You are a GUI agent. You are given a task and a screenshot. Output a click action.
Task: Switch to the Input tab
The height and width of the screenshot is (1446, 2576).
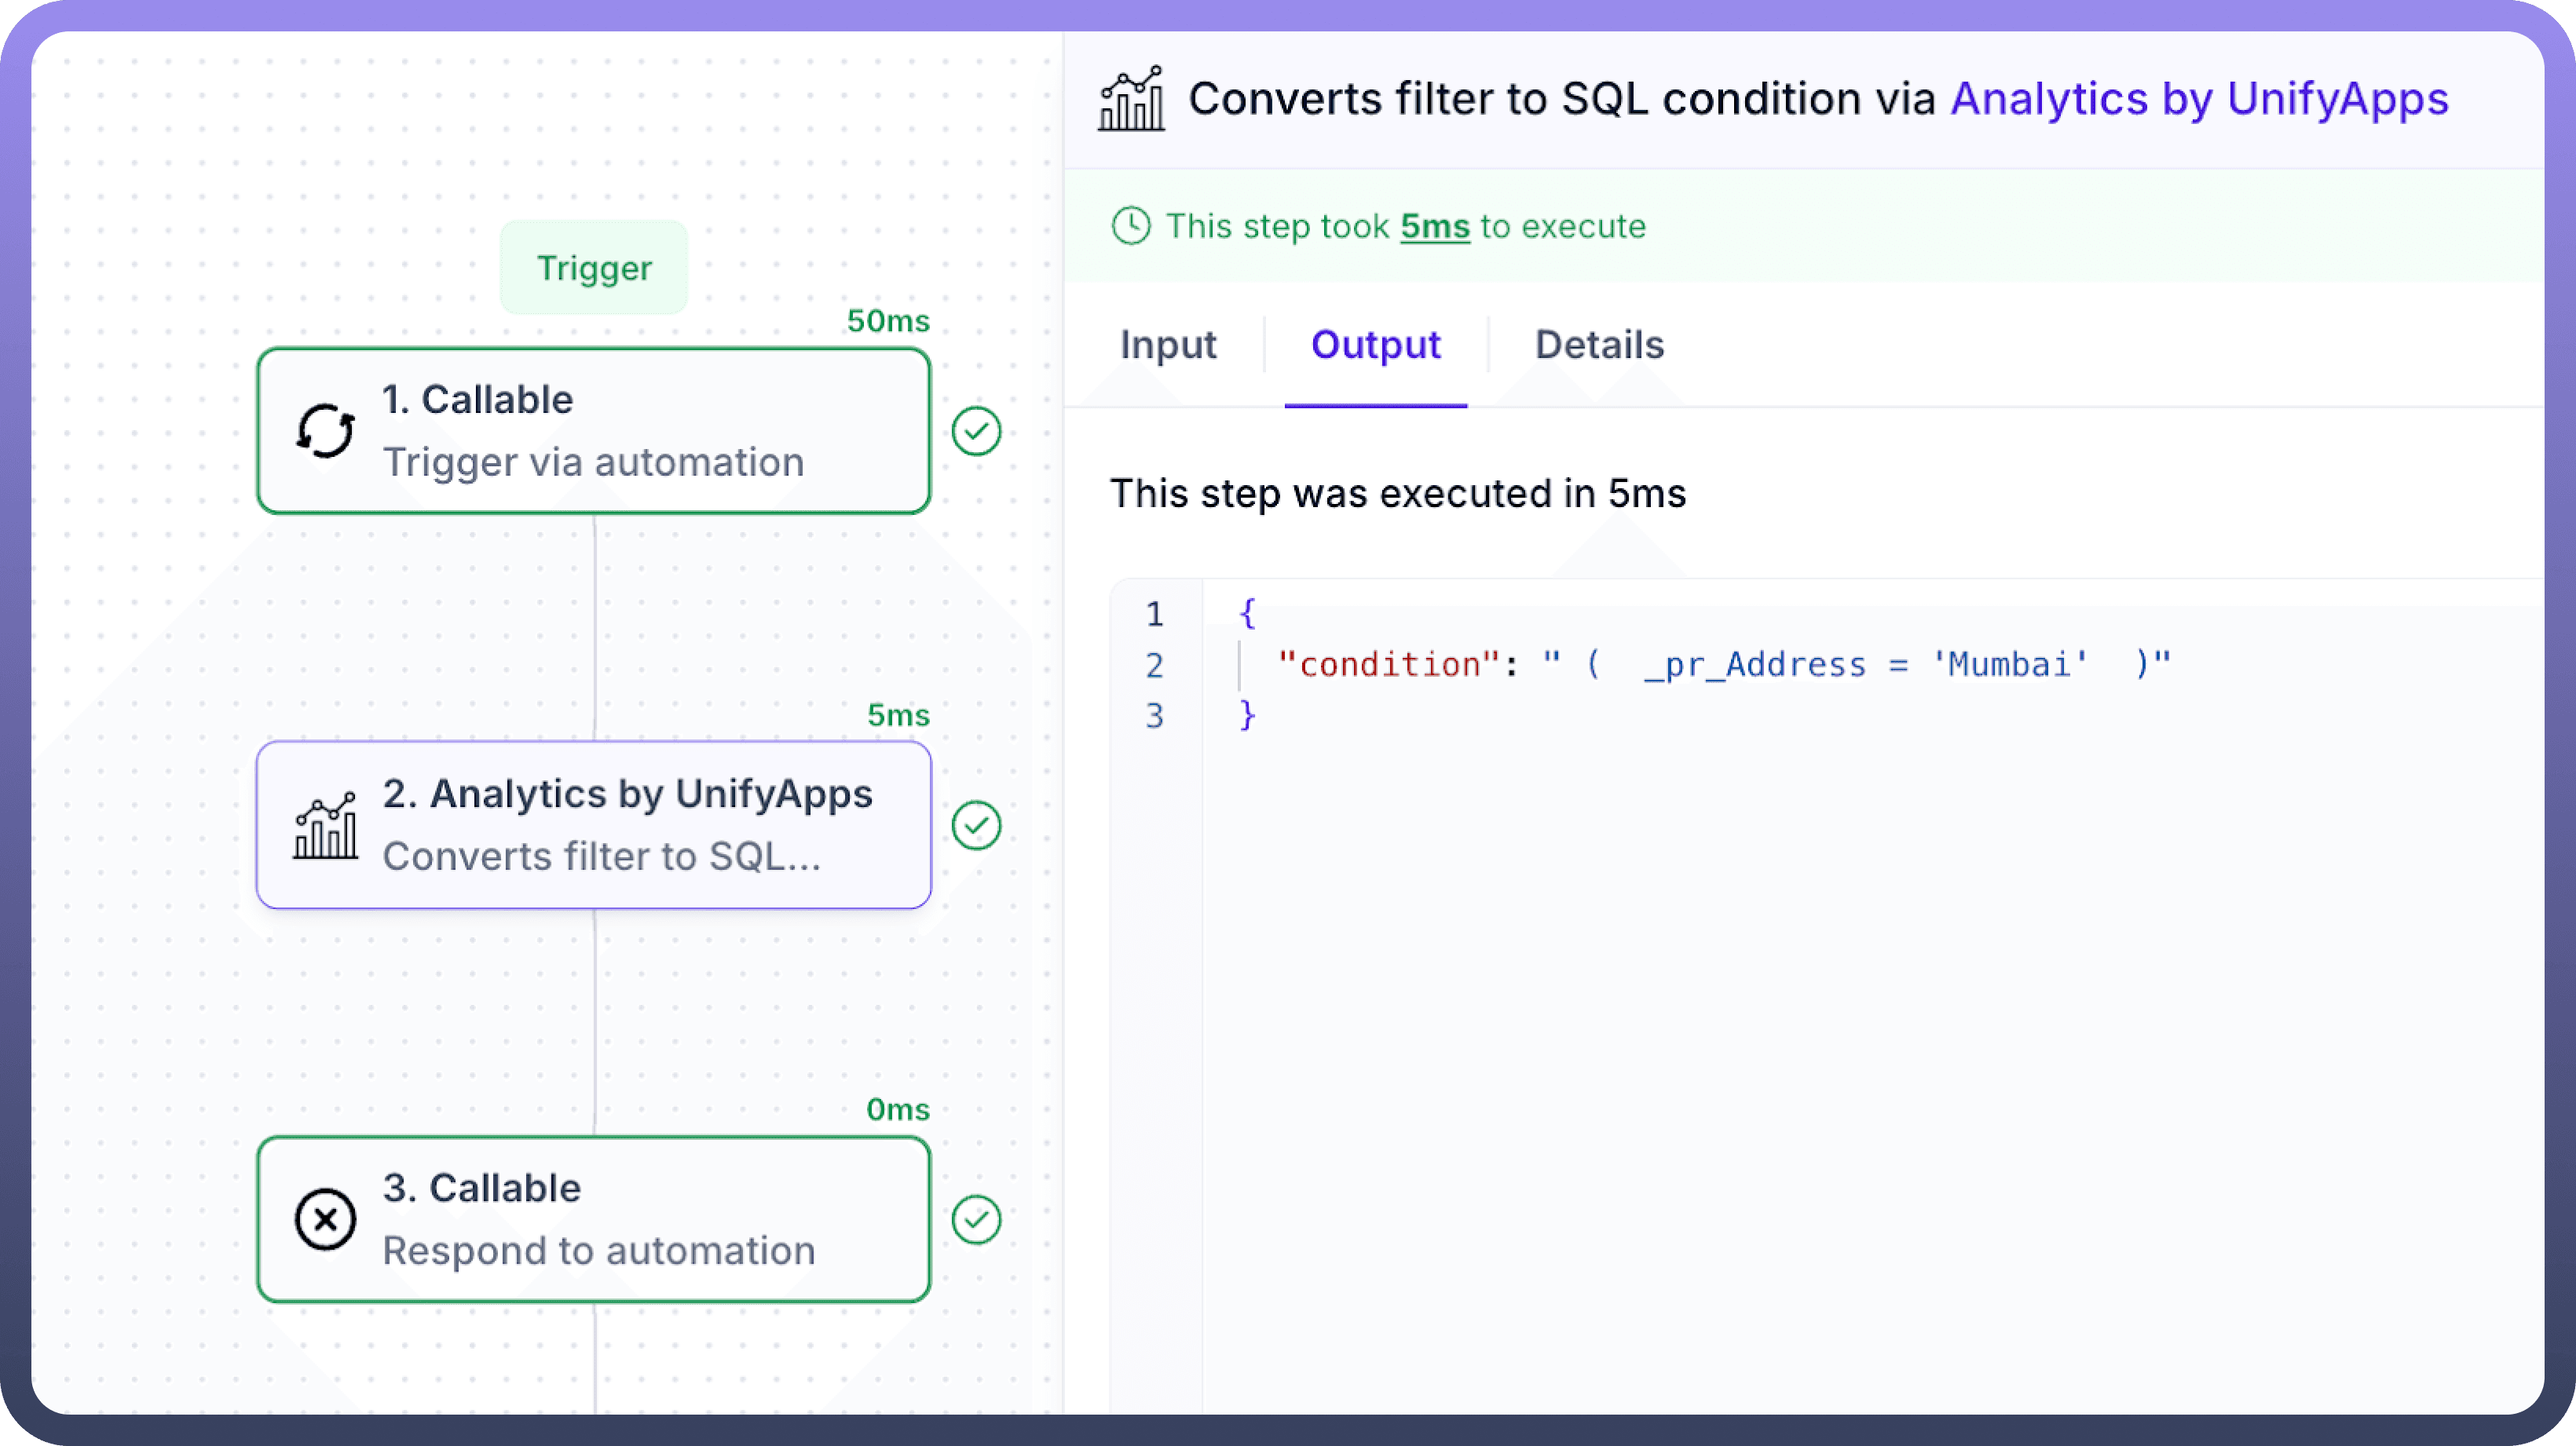click(1167, 345)
